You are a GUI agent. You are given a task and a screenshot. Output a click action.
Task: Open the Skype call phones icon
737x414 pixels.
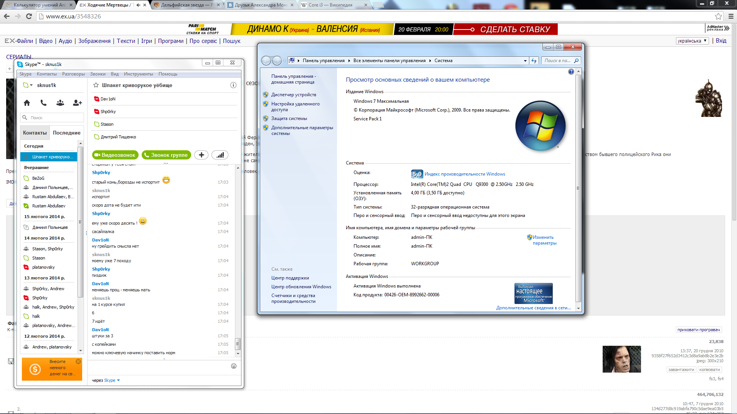pyautogui.click(x=43, y=103)
